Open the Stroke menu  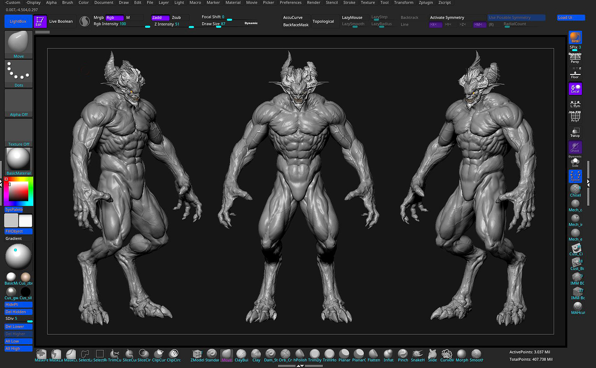coord(349,2)
